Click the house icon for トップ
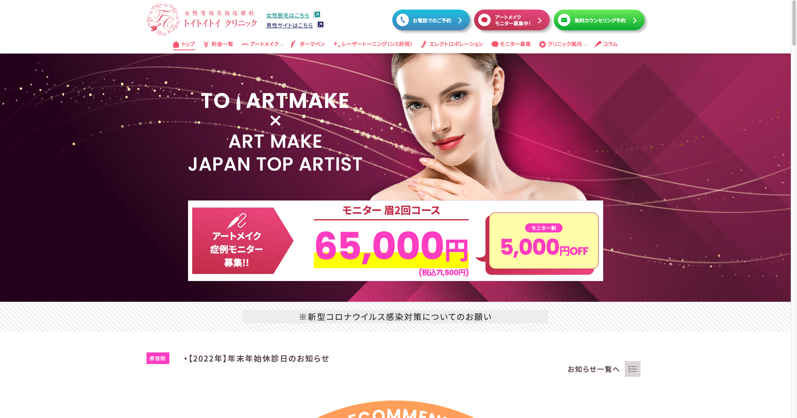 pos(176,44)
